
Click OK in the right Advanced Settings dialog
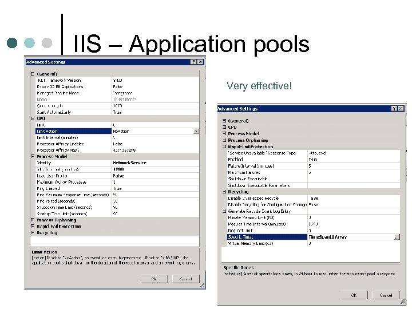click(x=354, y=295)
